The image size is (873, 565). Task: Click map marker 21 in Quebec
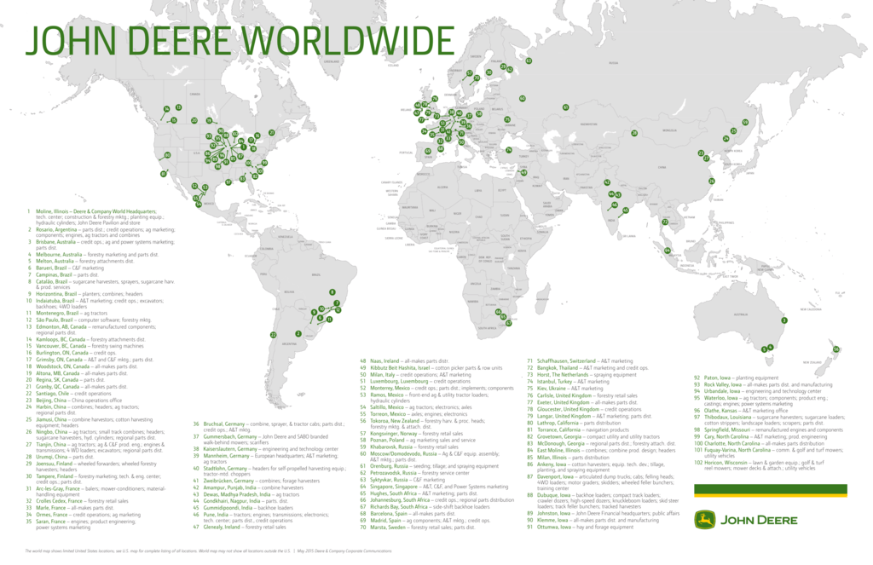point(272,132)
